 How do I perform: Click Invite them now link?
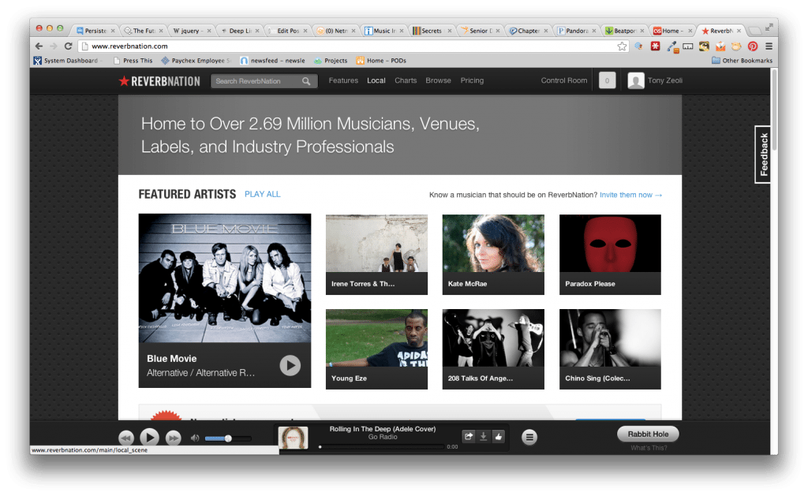(x=630, y=195)
